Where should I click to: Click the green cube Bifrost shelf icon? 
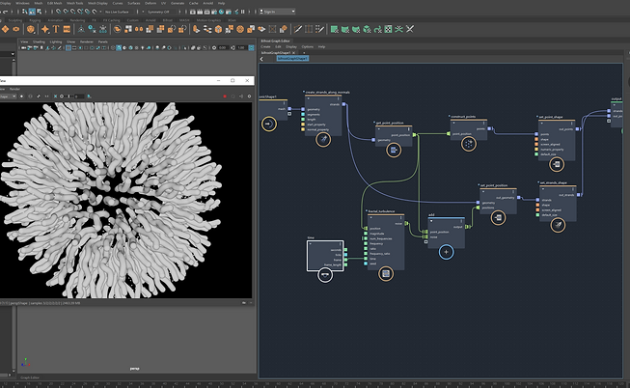(367, 29)
